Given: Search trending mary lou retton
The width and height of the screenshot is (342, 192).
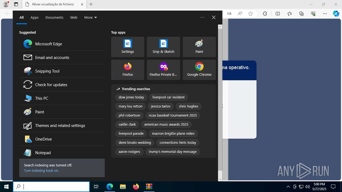Looking at the screenshot, I should click(130, 106).
